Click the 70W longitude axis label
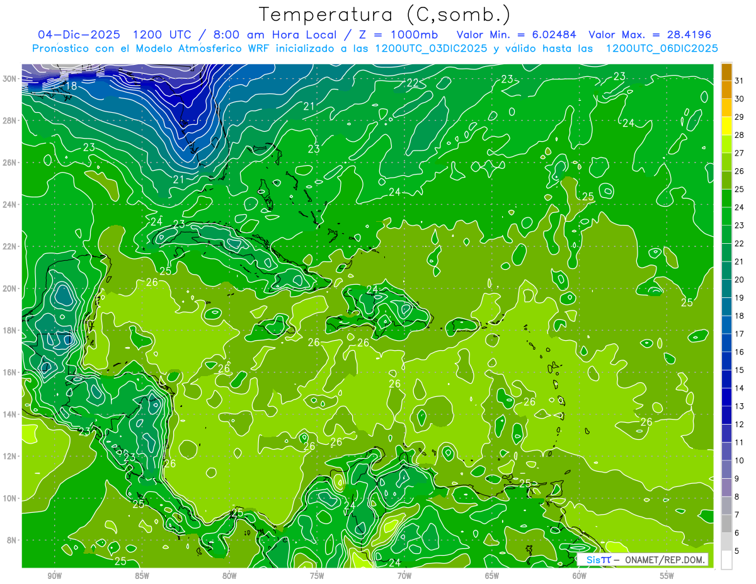The width and height of the screenshot is (756, 584). click(x=404, y=575)
